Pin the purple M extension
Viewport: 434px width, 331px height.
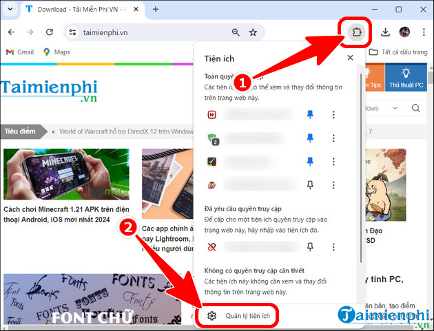pos(310,184)
